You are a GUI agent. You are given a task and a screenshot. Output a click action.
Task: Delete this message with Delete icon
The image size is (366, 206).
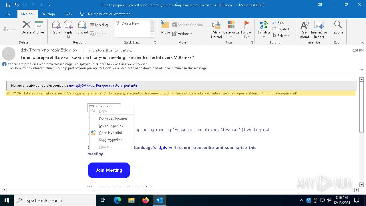[x=26, y=27]
